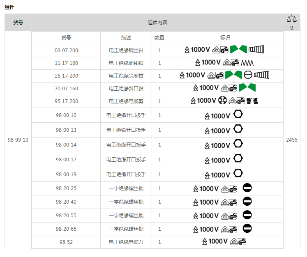Select description 电工绝缘电缆刀

(126, 242)
